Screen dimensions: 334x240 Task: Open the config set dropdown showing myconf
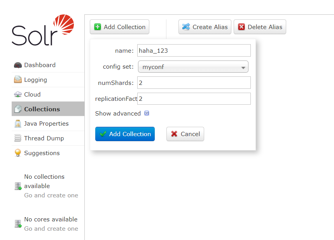click(193, 66)
